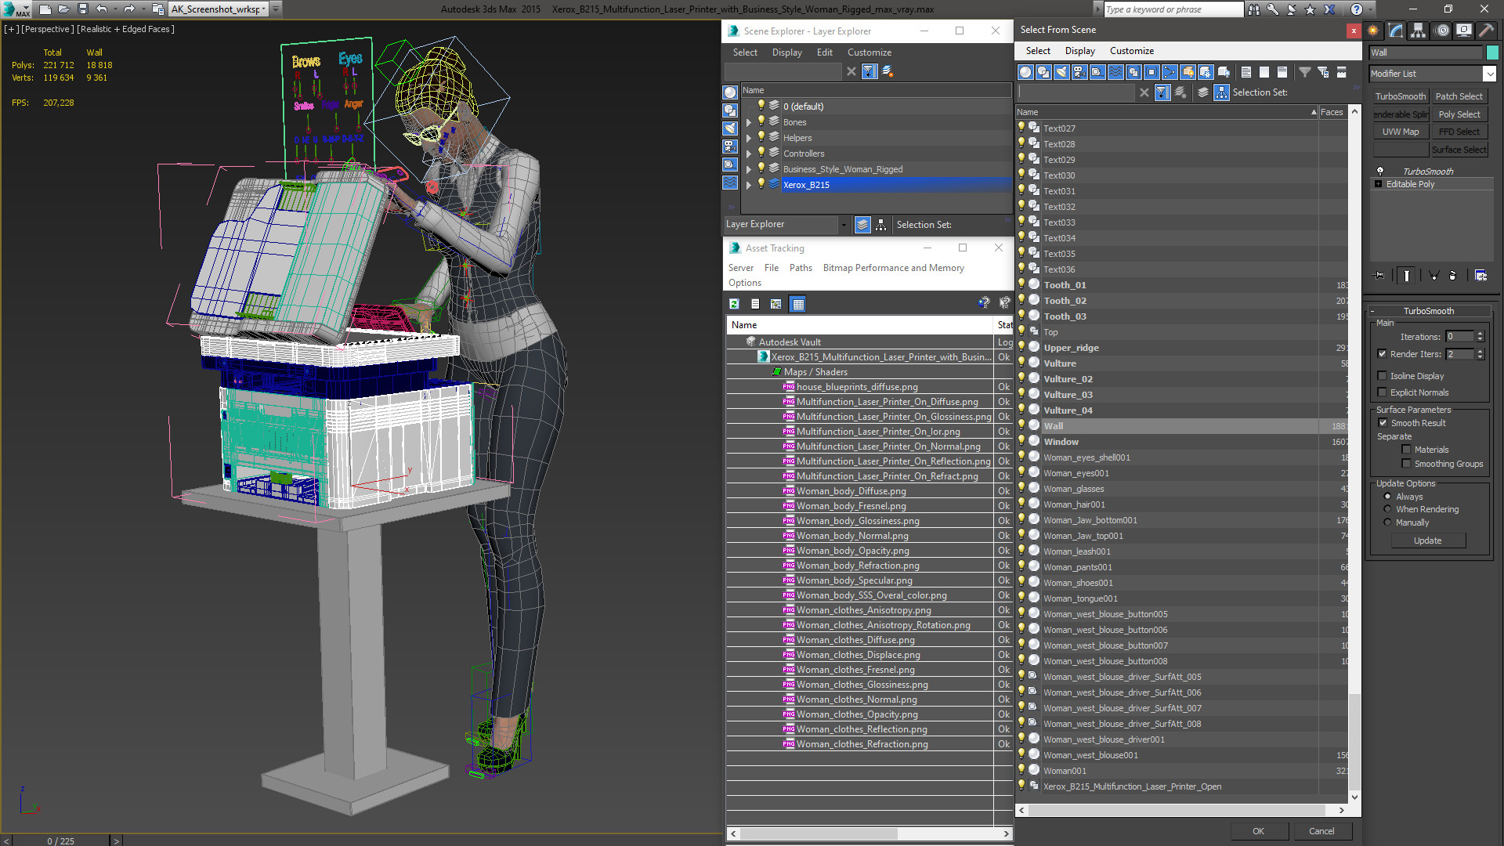Open the Hierarchy command panel tab
1504x846 pixels.
pos(1418,31)
